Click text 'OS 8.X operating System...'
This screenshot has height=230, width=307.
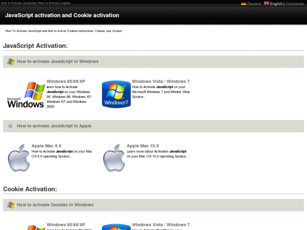(x=52, y=157)
